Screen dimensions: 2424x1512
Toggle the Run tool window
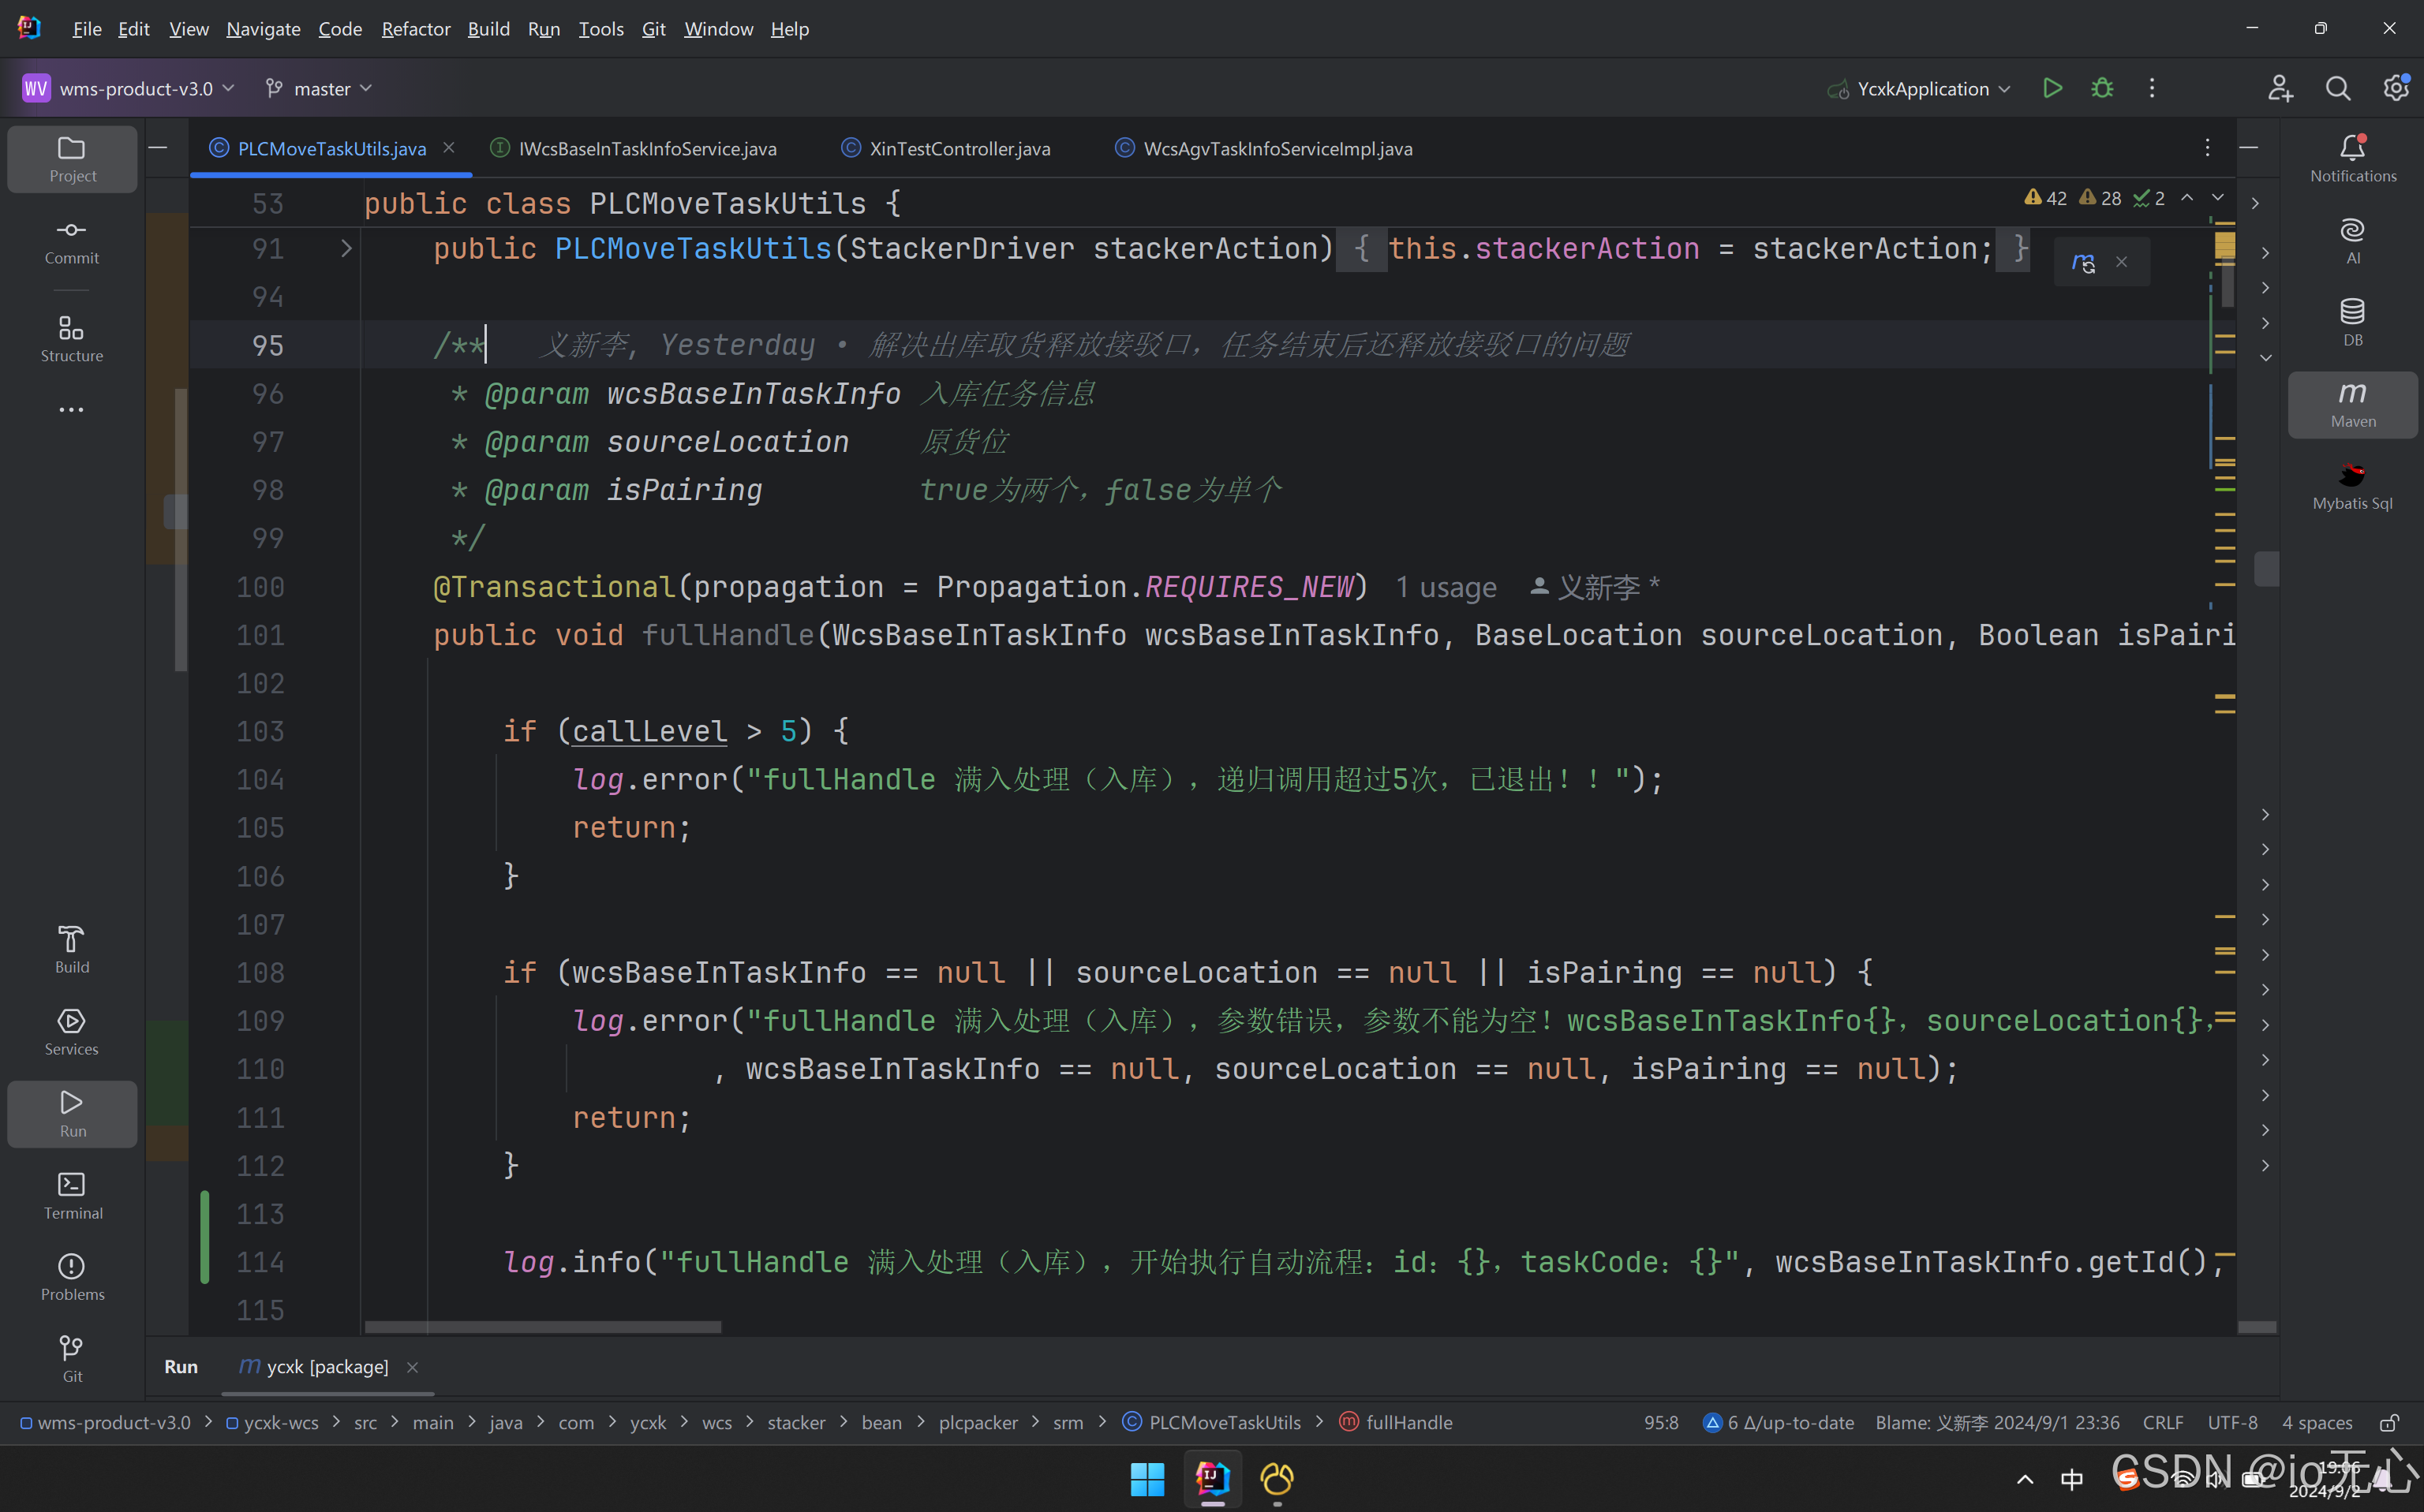pyautogui.click(x=72, y=1114)
